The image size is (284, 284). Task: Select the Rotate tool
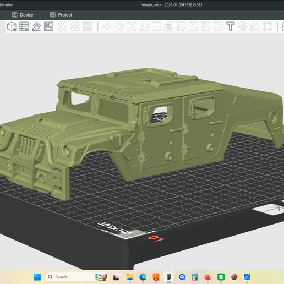(x=119, y=26)
